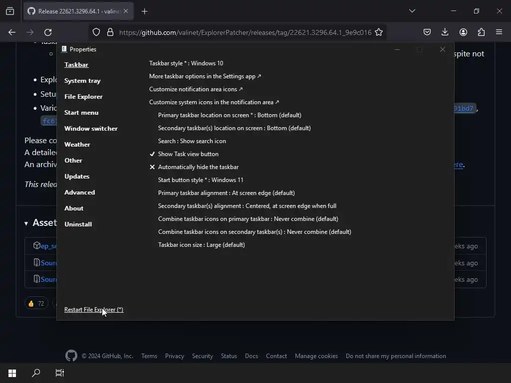Open a new browser tab
511x383 pixels.
click(144, 11)
